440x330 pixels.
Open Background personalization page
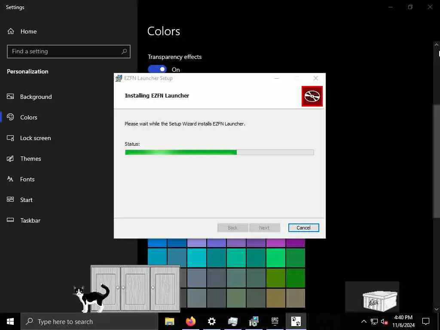pos(36,97)
